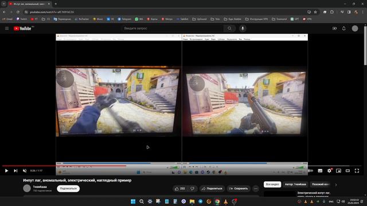The width and height of the screenshot is (367, 206).
Task: Open the channel avatar next to 1xwkaaa
Action: point(27,188)
